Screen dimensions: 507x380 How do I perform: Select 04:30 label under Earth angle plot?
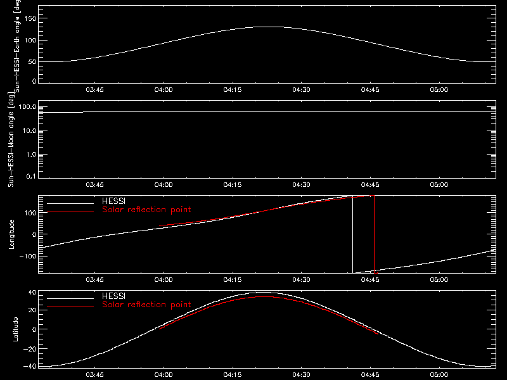[302, 89]
